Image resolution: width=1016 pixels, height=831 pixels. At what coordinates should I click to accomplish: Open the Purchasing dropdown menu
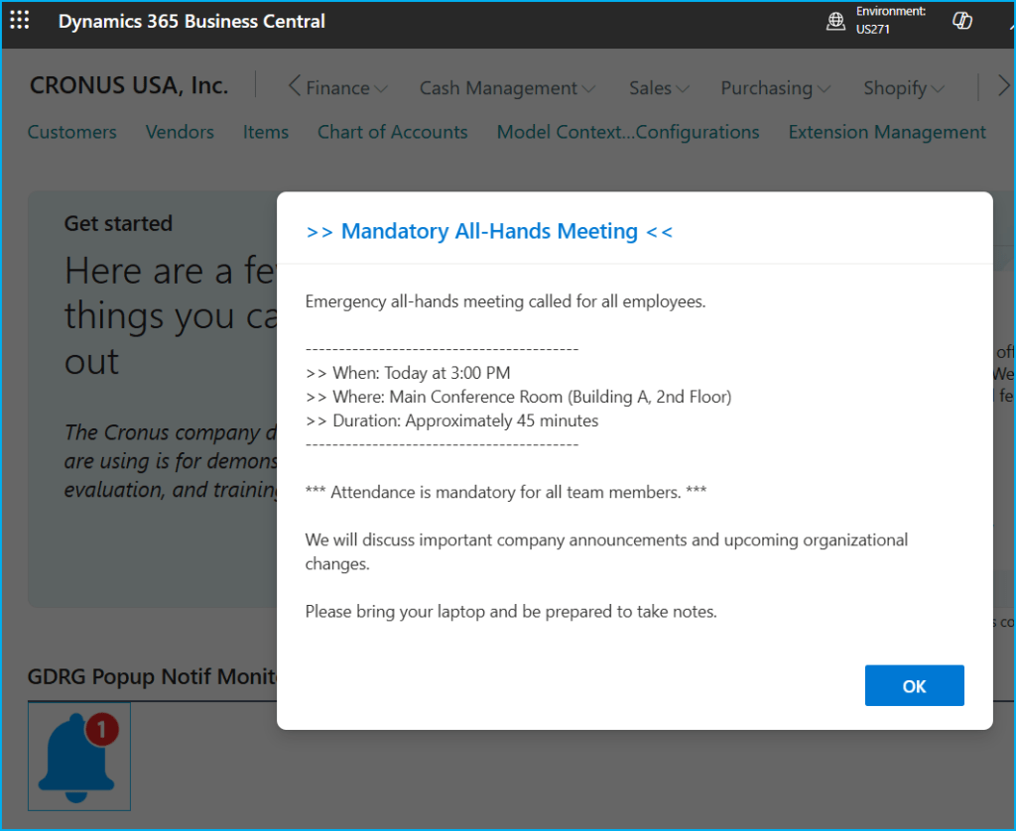pyautogui.click(x=775, y=88)
